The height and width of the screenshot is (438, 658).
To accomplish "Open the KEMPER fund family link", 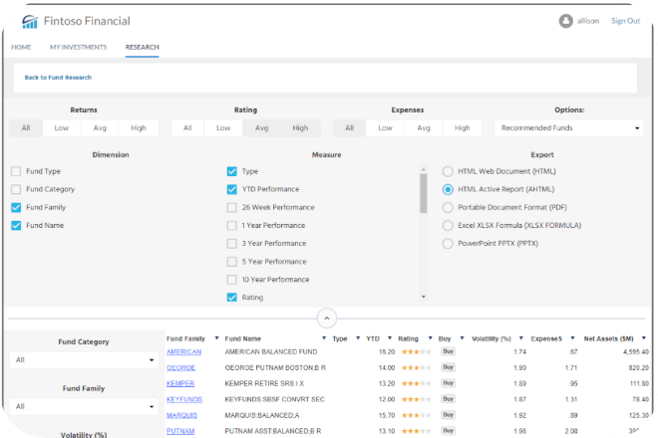I will click(x=180, y=384).
